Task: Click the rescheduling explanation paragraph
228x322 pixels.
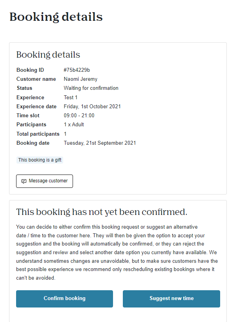Action: tap(117, 253)
